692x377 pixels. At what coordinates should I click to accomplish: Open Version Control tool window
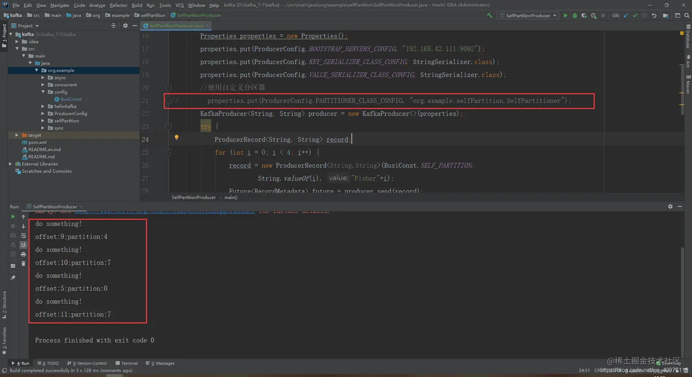tap(87, 363)
